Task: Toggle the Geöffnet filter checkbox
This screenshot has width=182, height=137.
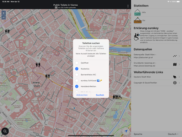Action: click(x=77, y=63)
